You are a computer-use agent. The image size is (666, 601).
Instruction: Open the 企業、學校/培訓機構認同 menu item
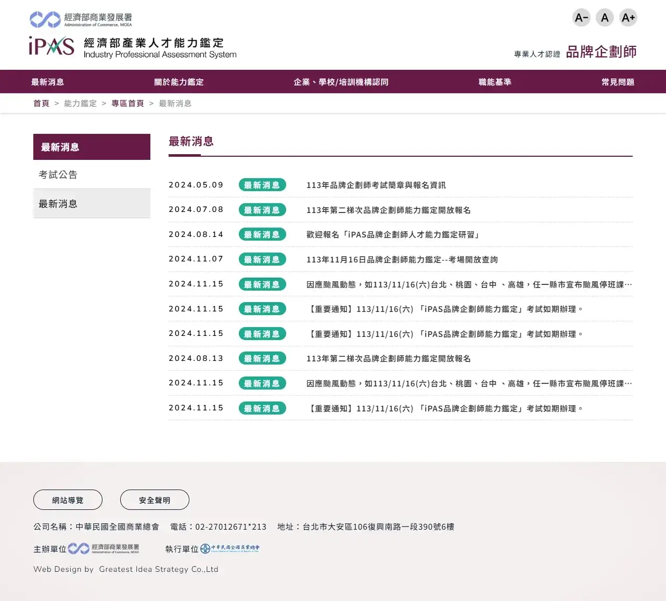tap(341, 82)
